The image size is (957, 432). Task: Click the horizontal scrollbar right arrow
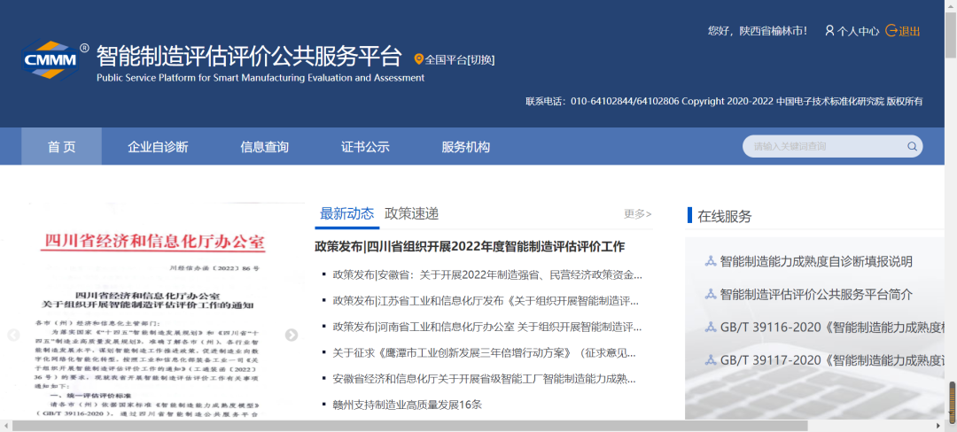[939, 426]
